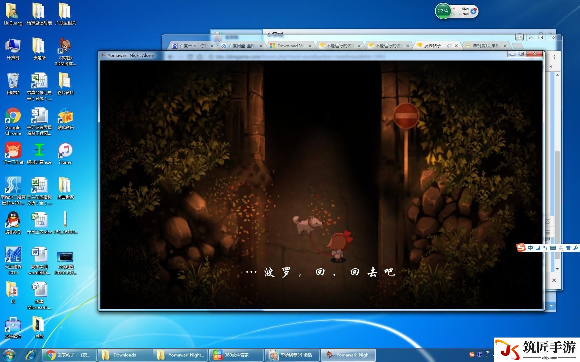Click the Chrome page scrollbar up arrow
The image size is (580, 362).
coord(557,74)
